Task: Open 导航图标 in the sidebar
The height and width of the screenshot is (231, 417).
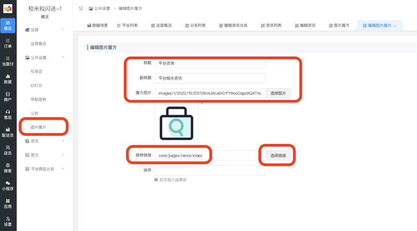Action: (x=39, y=99)
